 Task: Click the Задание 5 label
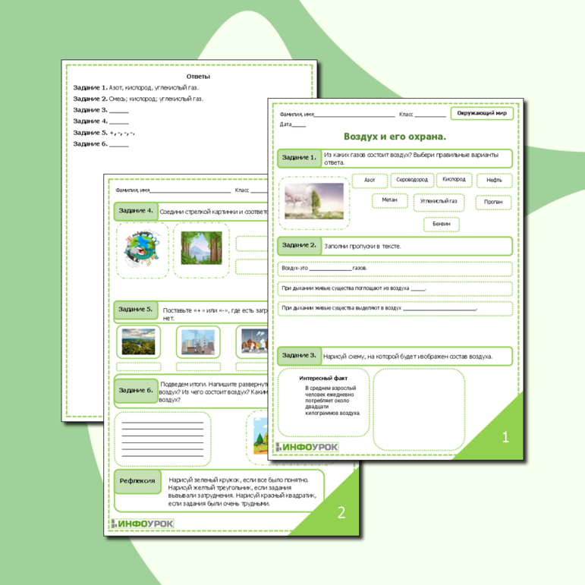[136, 310]
